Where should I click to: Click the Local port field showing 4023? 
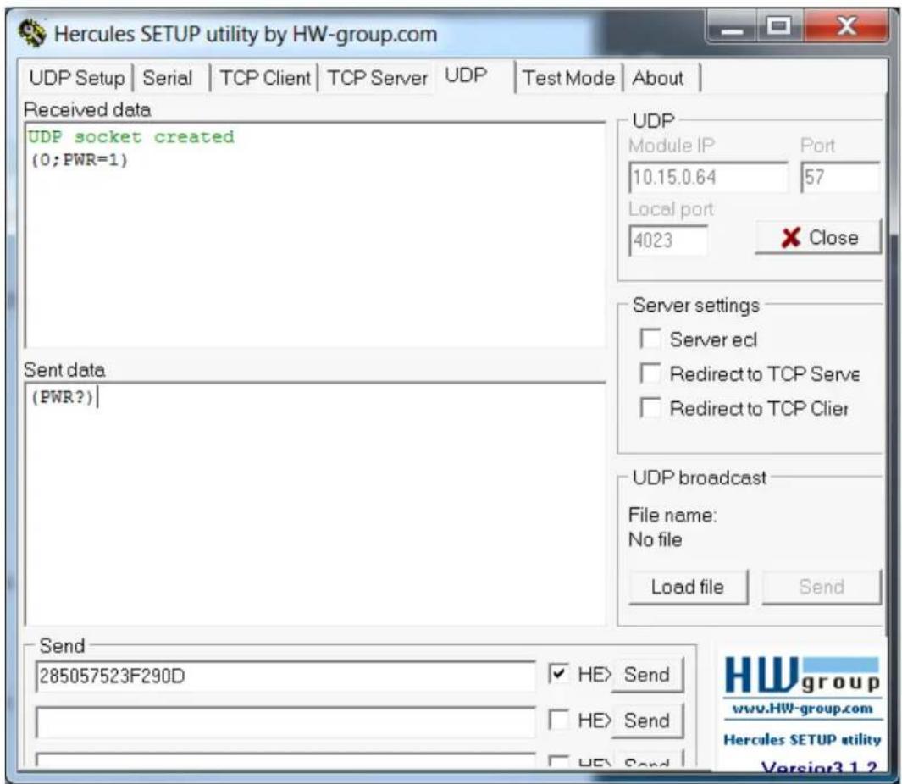point(668,240)
